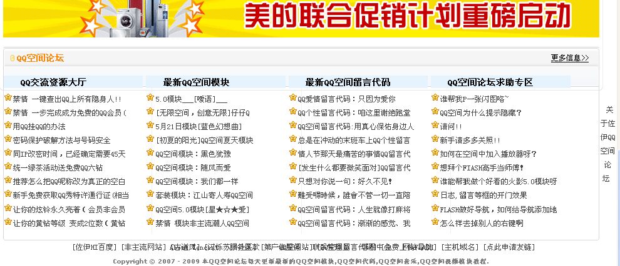Open post QQ空间为什么提示隐藏?
This screenshot has height=266, width=620.
[481, 113]
